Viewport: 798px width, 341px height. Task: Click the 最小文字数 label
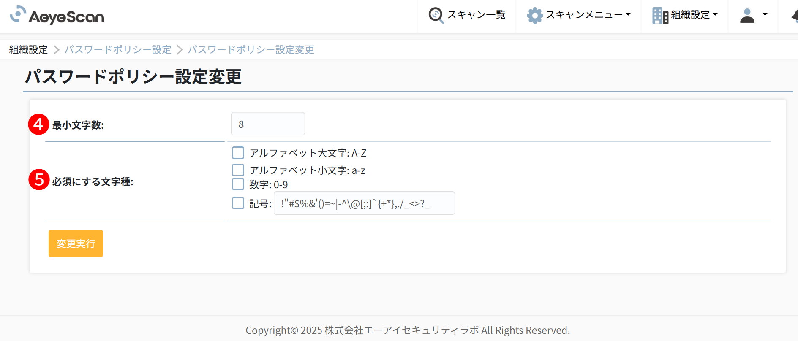pos(78,125)
